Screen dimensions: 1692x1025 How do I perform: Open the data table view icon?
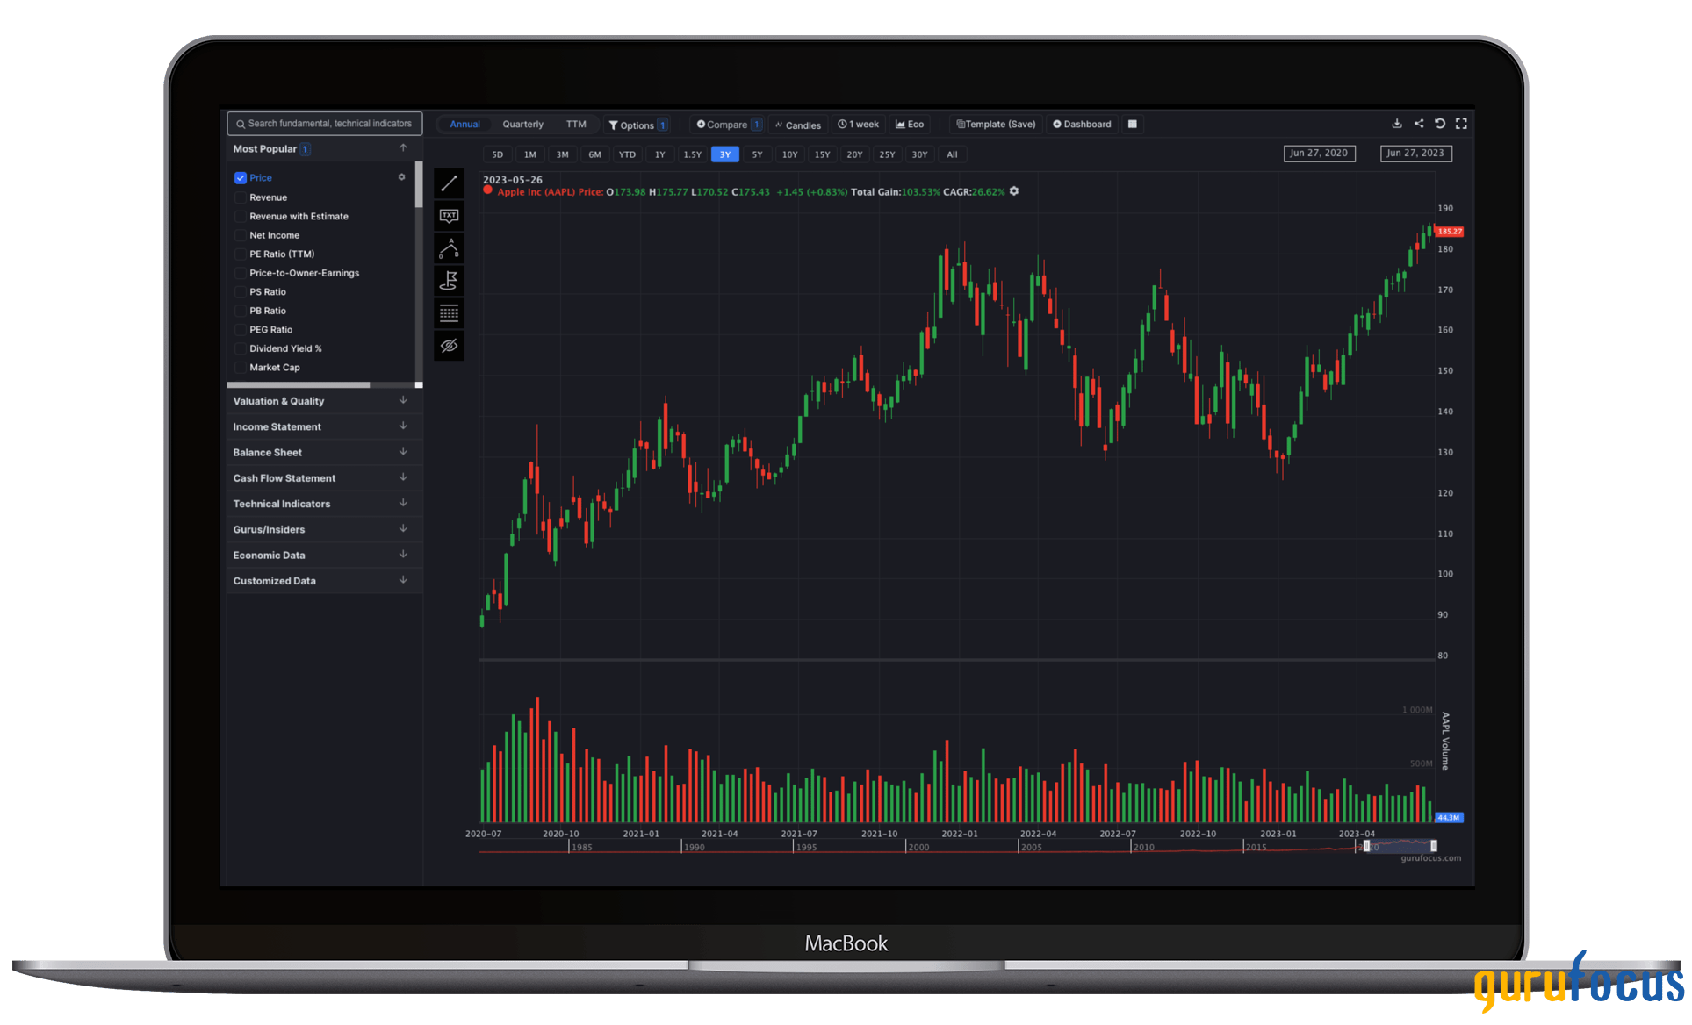pos(449,312)
